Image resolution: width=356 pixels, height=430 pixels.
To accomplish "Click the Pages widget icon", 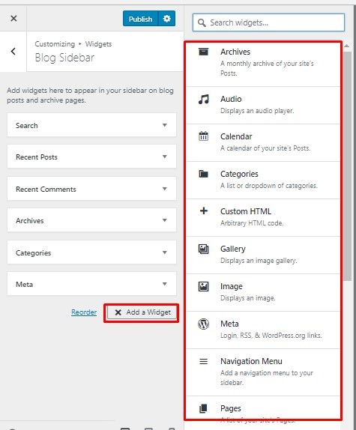I will 204,408.
